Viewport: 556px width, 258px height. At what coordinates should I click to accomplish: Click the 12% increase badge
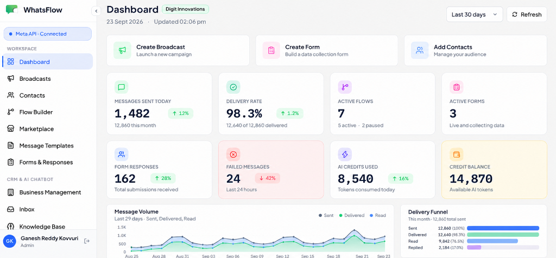180,113
